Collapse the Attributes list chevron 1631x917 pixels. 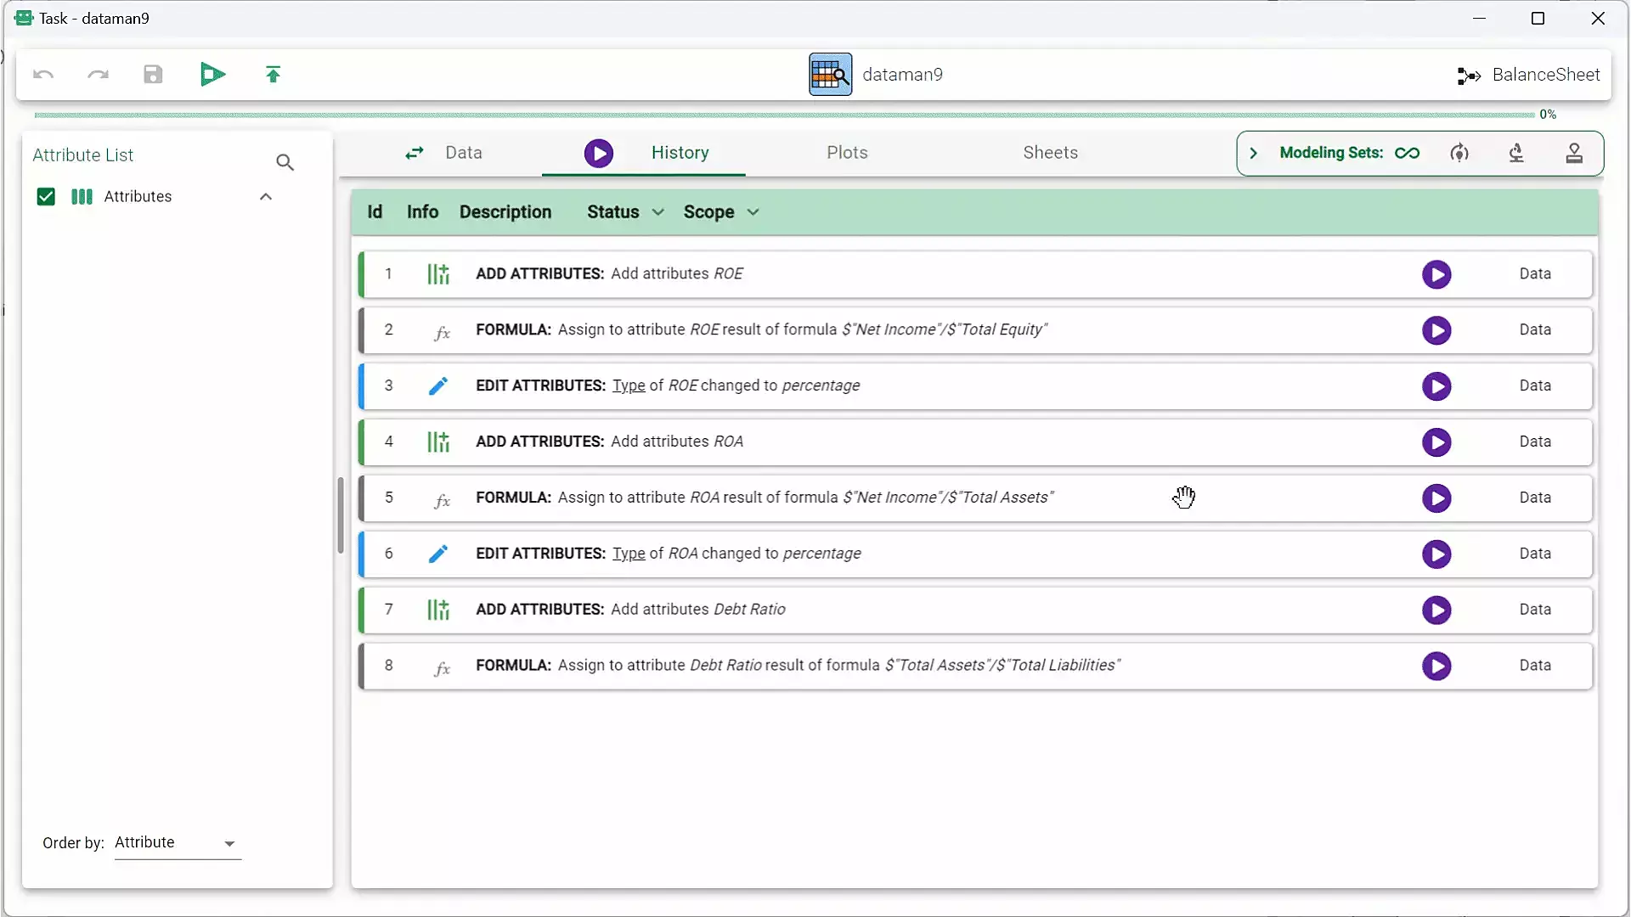[266, 197]
